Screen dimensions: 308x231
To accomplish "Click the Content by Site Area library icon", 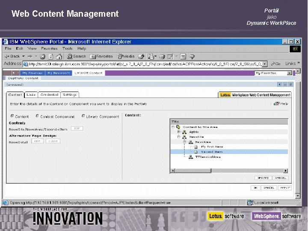I will [x=178, y=127].
